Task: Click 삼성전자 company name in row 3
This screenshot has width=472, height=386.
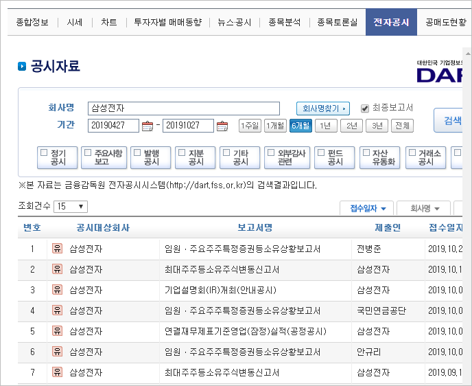Action: pos(86,290)
